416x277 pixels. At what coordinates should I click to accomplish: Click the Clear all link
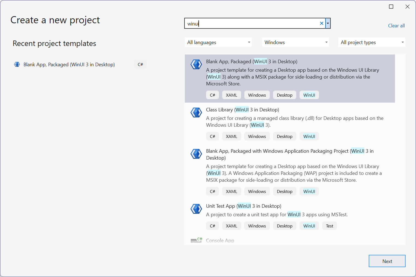[396, 25]
